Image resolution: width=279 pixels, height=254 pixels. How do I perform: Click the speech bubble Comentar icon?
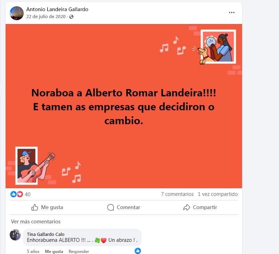coord(111,207)
